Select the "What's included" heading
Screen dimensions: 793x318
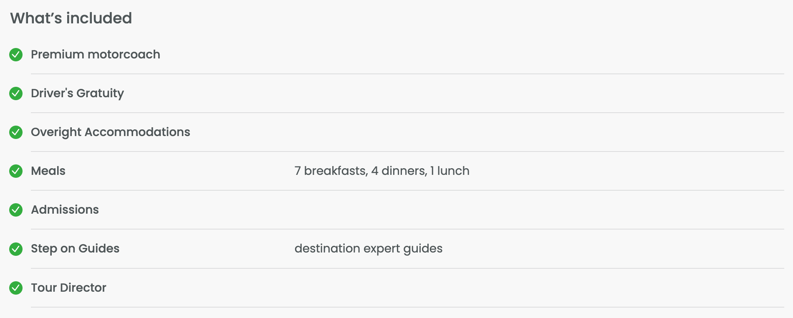tap(71, 18)
